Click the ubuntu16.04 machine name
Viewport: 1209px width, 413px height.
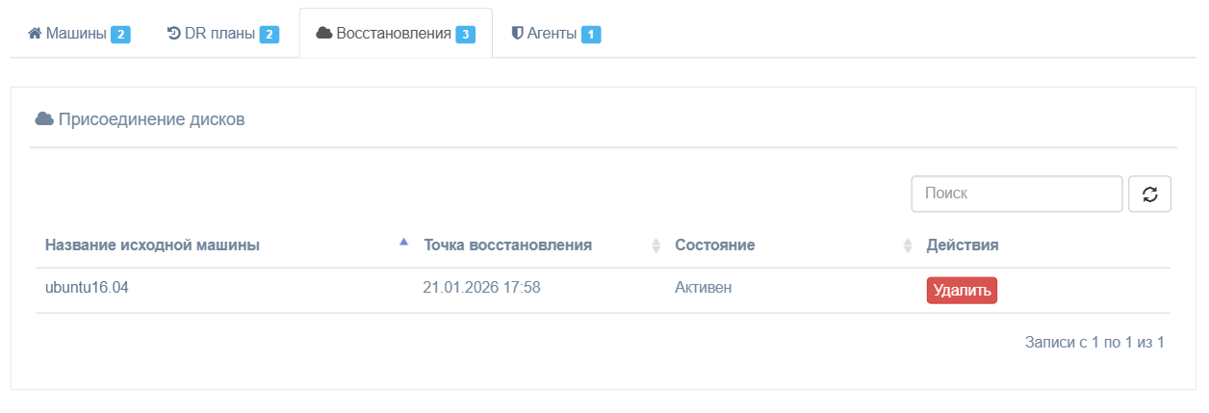click(x=87, y=287)
